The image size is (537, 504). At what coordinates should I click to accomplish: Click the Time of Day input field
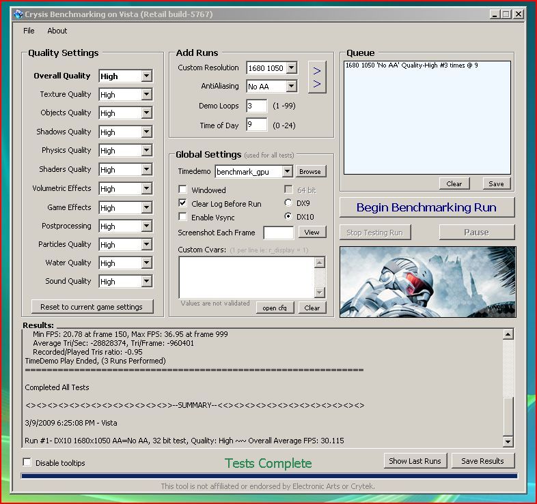pyautogui.click(x=256, y=124)
